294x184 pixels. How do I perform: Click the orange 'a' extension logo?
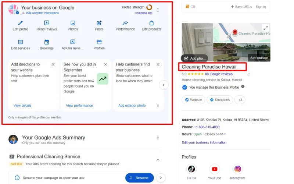[187, 7]
